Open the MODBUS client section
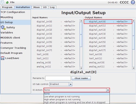 10,38
